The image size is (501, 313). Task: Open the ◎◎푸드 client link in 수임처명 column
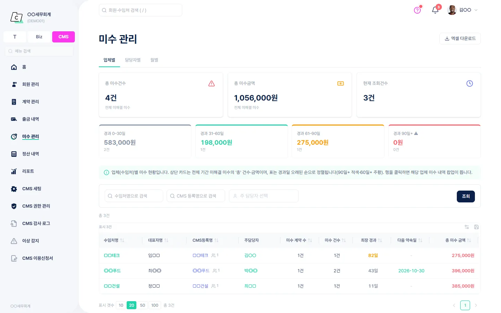[x=112, y=271]
